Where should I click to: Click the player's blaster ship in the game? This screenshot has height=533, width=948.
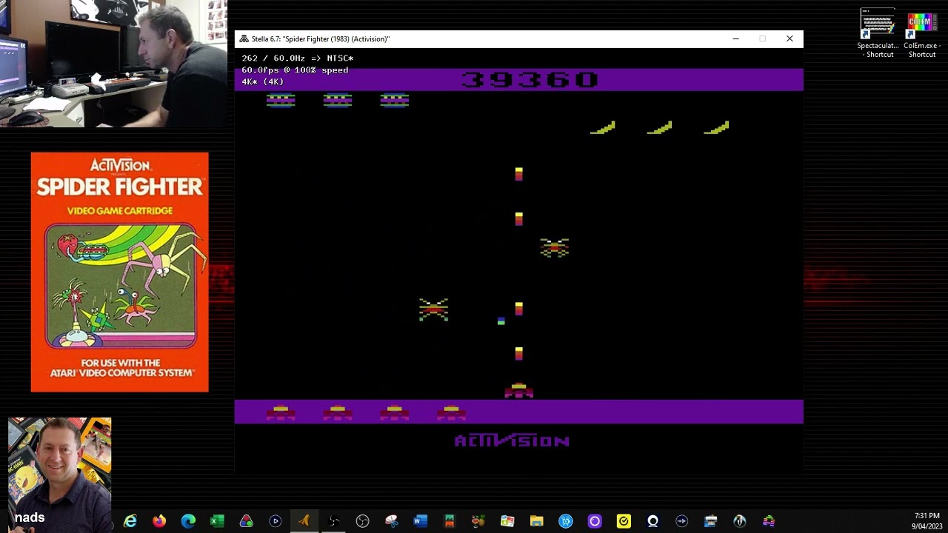pos(518,390)
